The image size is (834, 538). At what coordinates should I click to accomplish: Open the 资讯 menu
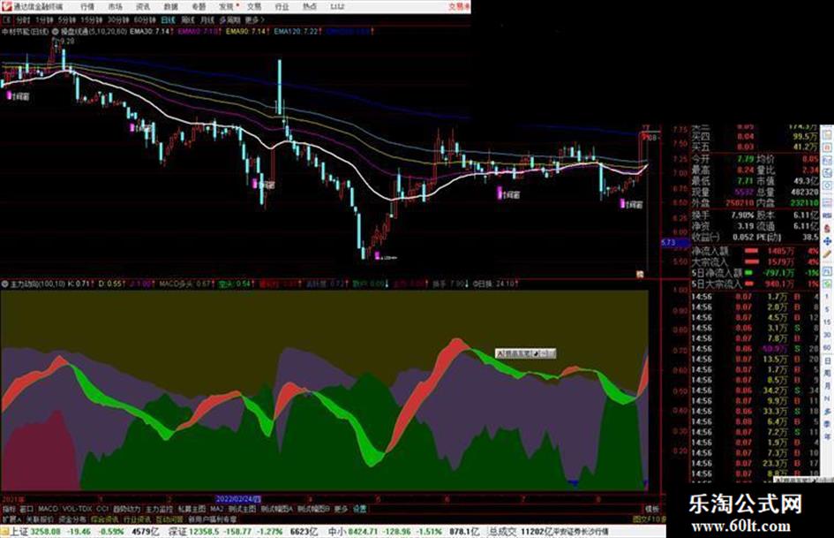[143, 7]
